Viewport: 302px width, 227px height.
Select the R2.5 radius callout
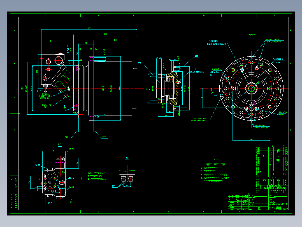75,113
